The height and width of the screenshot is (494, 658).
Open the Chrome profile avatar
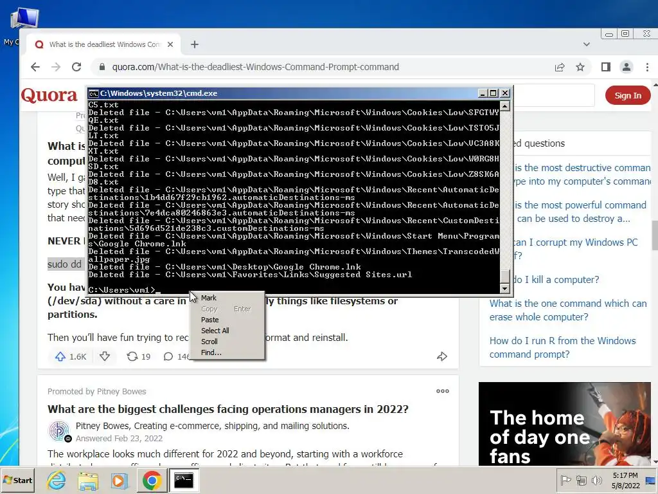click(626, 67)
